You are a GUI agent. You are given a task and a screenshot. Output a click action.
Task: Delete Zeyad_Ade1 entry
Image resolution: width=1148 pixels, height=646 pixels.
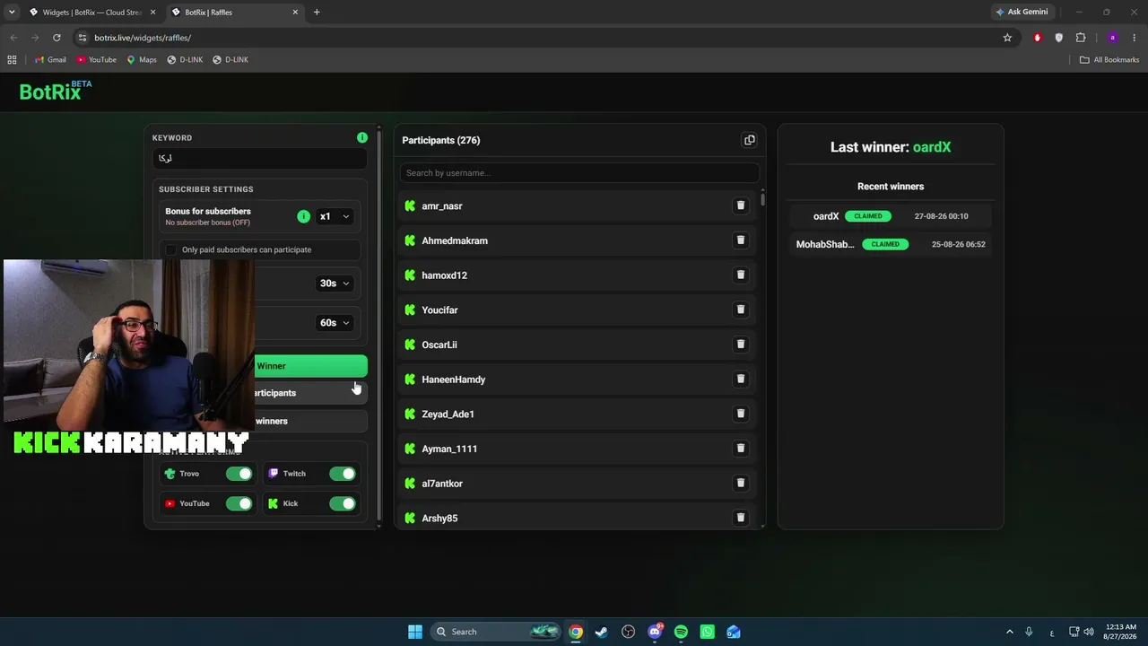[x=741, y=414]
